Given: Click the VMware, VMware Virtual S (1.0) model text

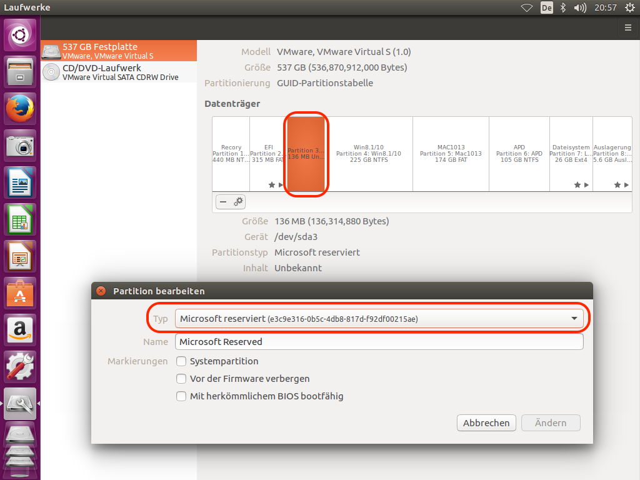Looking at the screenshot, I should click(344, 52).
